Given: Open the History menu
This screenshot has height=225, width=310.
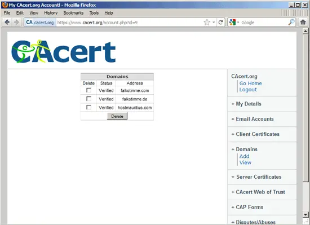Looking at the screenshot, I should [x=51, y=13].
